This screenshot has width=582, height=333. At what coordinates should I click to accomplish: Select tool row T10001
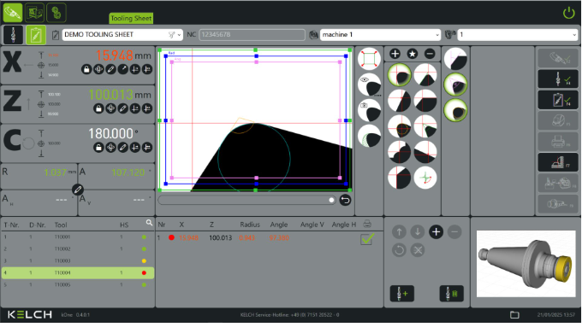click(78, 237)
